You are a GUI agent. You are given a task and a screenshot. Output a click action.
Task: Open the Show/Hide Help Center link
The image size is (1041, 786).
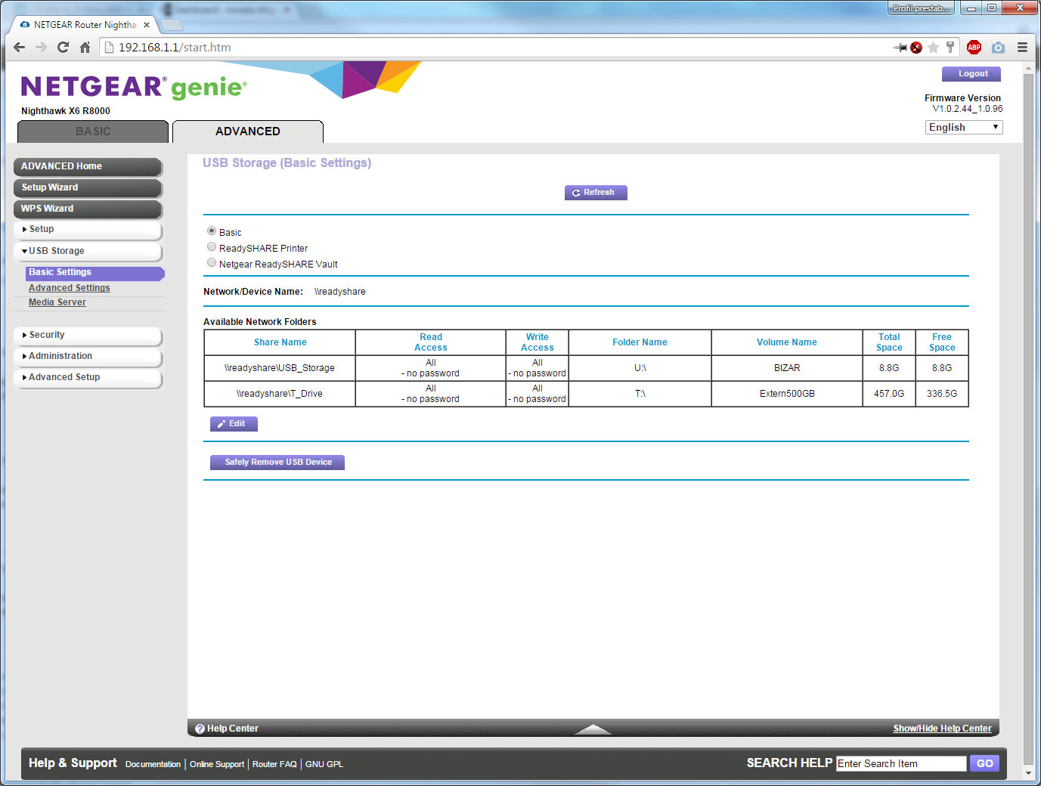pyautogui.click(x=942, y=729)
